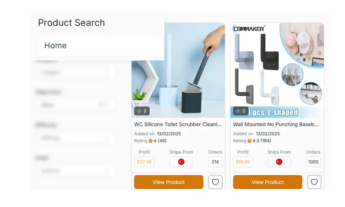Click the toilet brush product image
Viewport: 345px width, 207px height.
pos(178,69)
